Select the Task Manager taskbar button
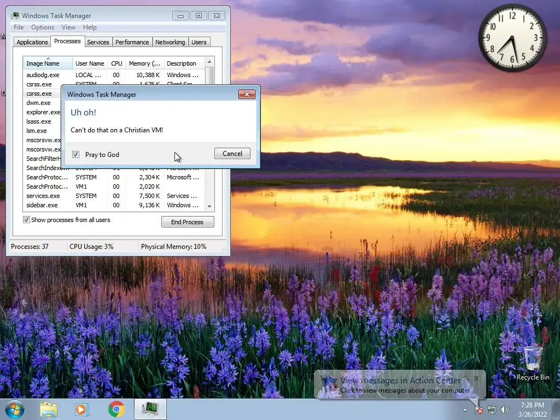Viewport: 560px width, 420px height. coord(150,409)
